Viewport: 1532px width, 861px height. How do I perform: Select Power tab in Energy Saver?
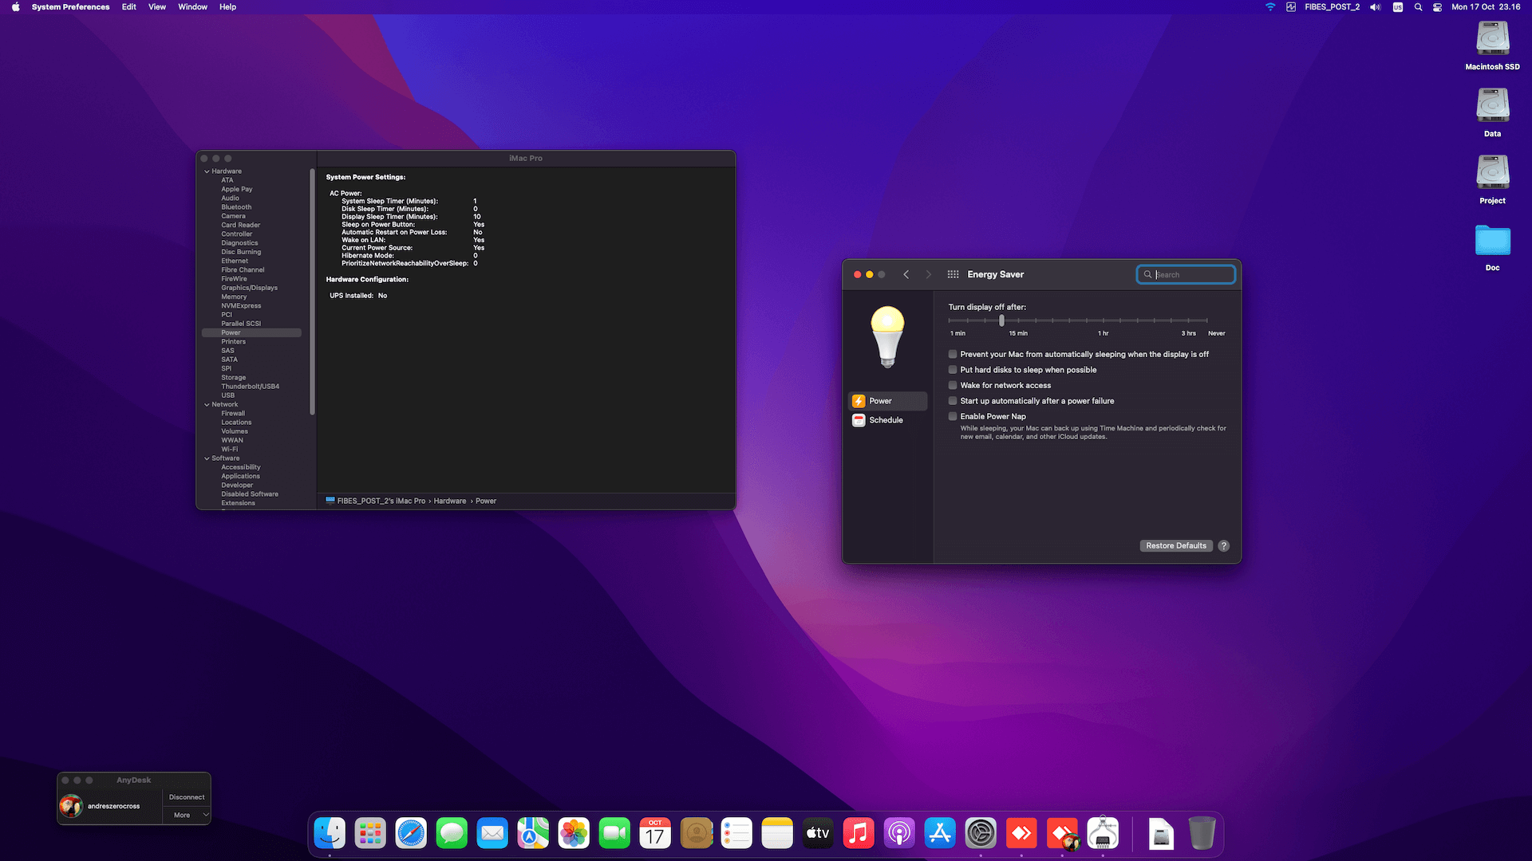pos(887,401)
